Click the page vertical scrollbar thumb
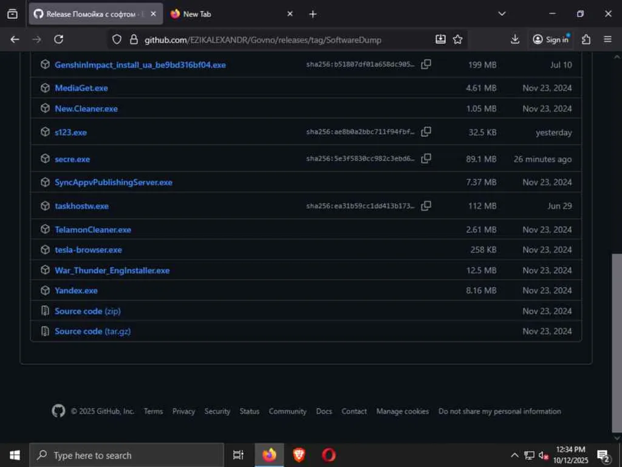This screenshot has height=467, width=622. pos(617,342)
